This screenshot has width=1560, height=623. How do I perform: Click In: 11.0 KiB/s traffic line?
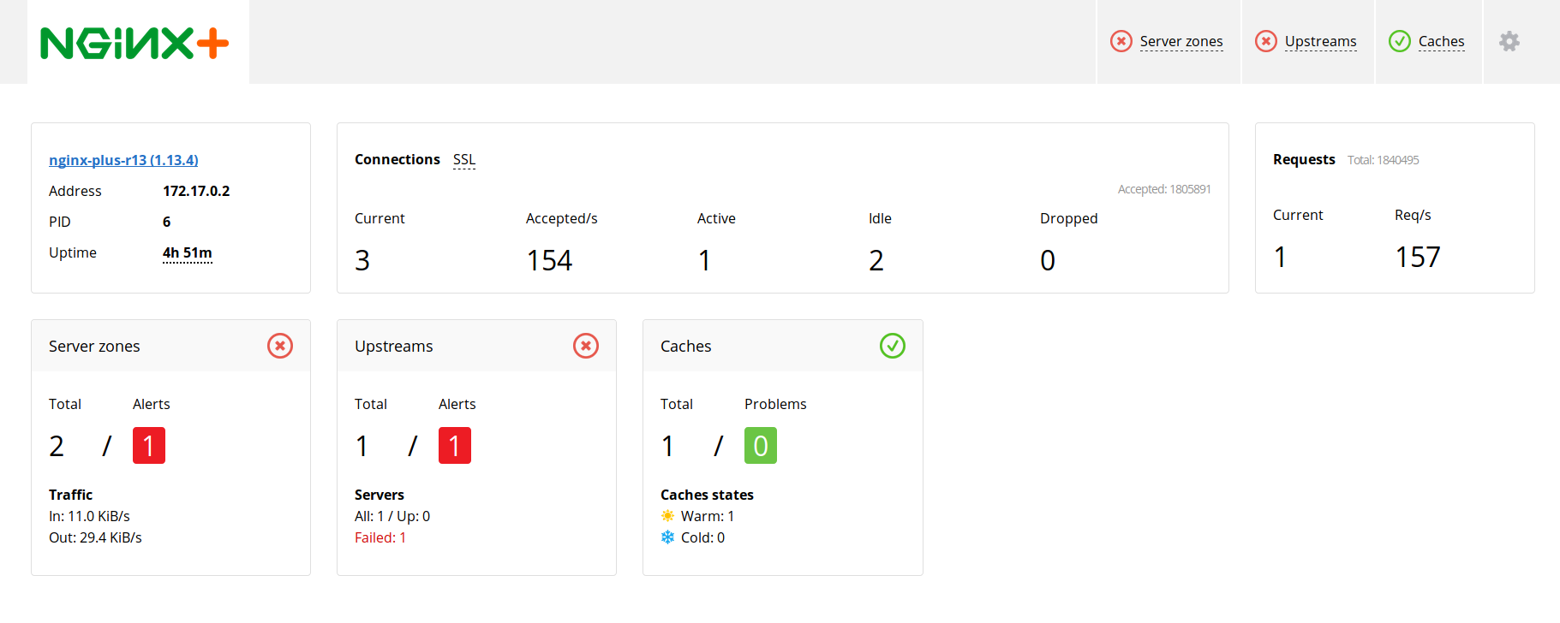(x=89, y=516)
